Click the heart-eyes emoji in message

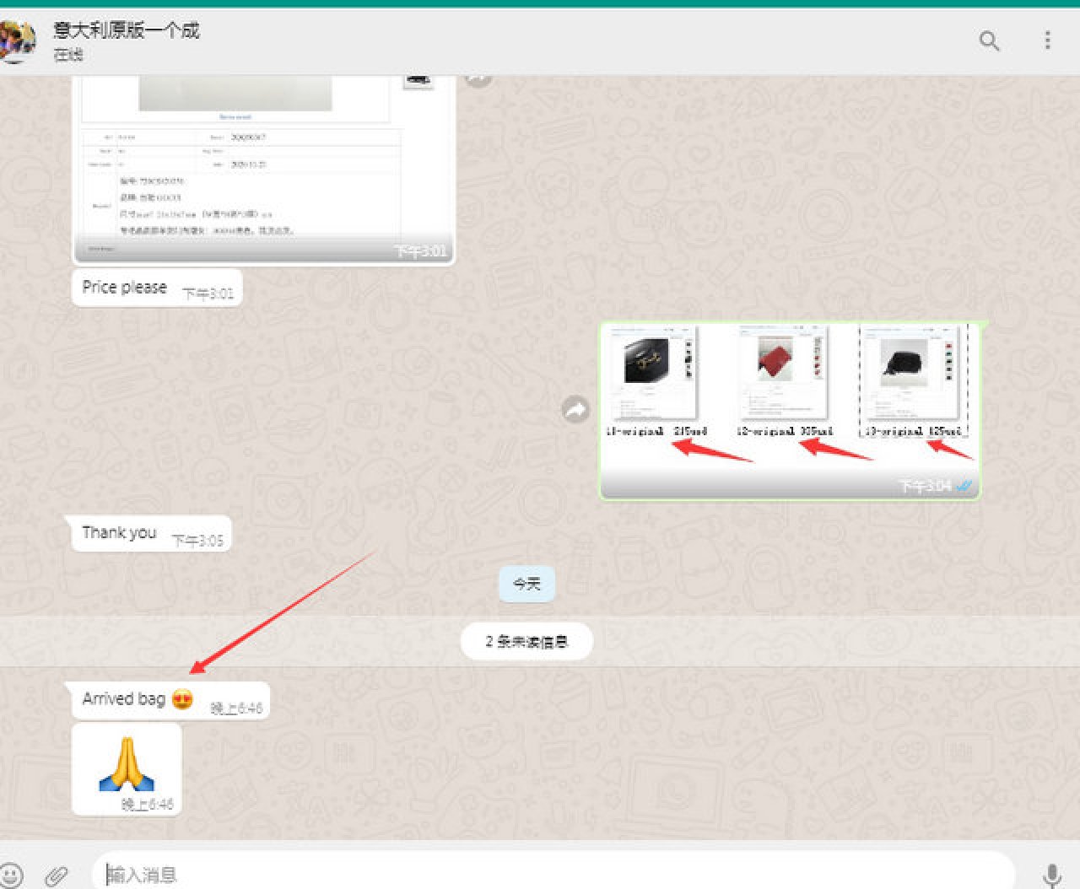(x=182, y=699)
